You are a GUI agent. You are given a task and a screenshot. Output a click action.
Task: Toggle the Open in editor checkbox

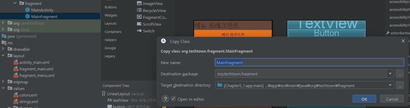(x=173, y=99)
